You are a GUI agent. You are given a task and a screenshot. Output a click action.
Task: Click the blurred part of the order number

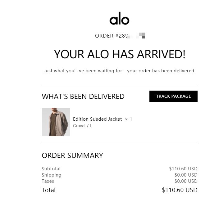138,36
